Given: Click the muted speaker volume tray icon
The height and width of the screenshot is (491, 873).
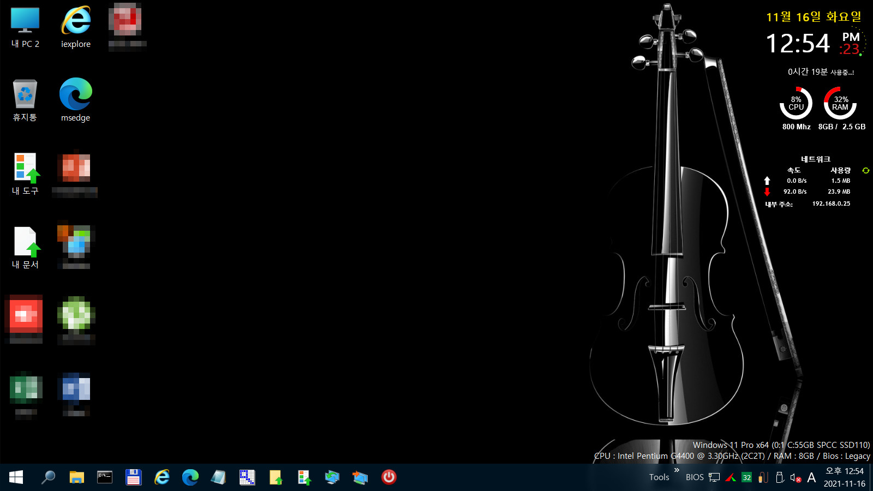Looking at the screenshot, I should coord(796,478).
